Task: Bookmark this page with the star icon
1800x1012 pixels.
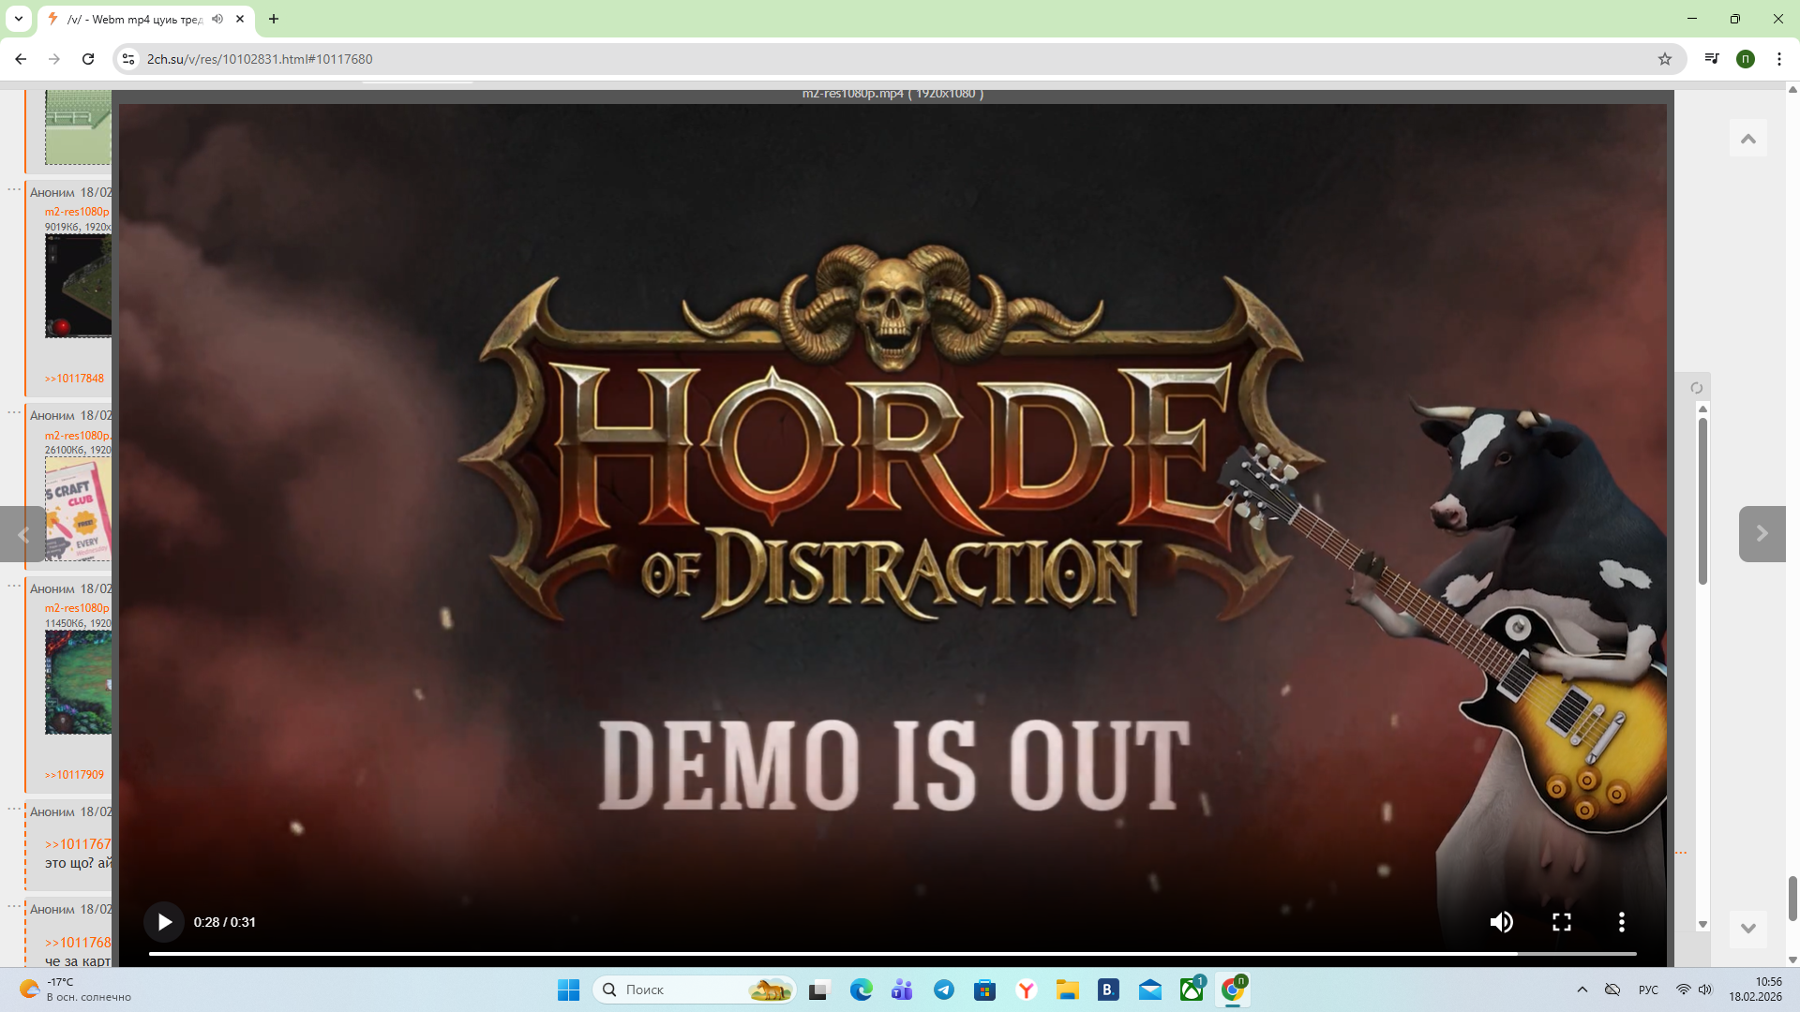Action: click(1665, 59)
